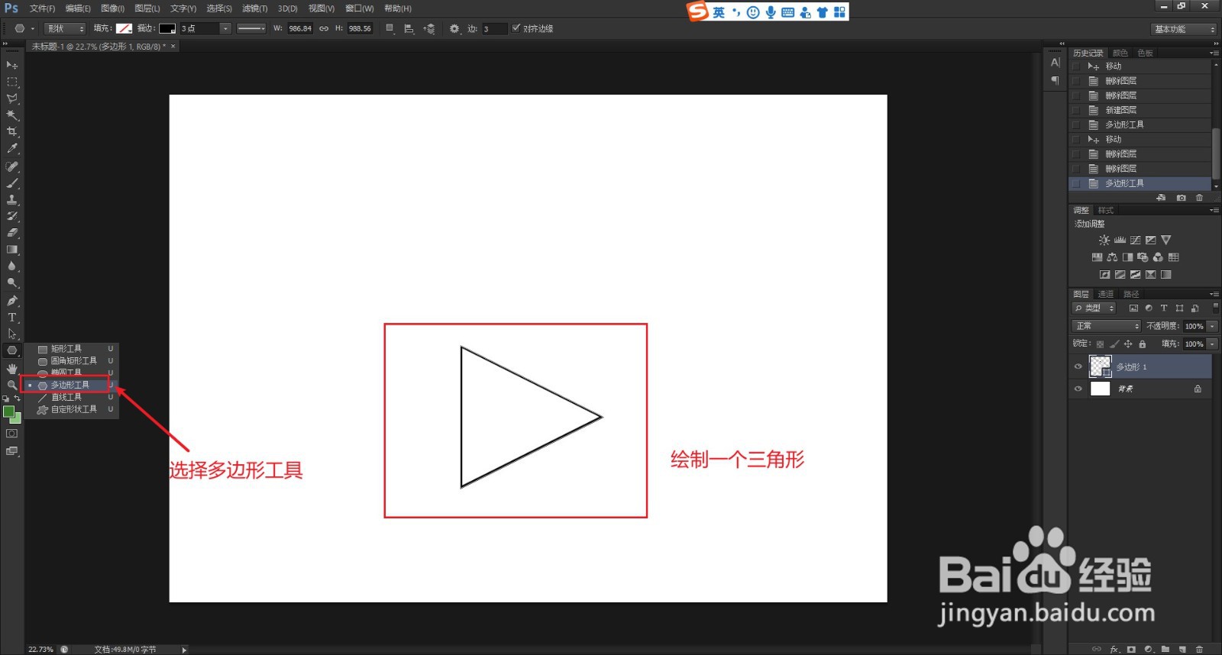The width and height of the screenshot is (1222, 655).
Task: Filter layers by type layers icon
Action: 1164,308
